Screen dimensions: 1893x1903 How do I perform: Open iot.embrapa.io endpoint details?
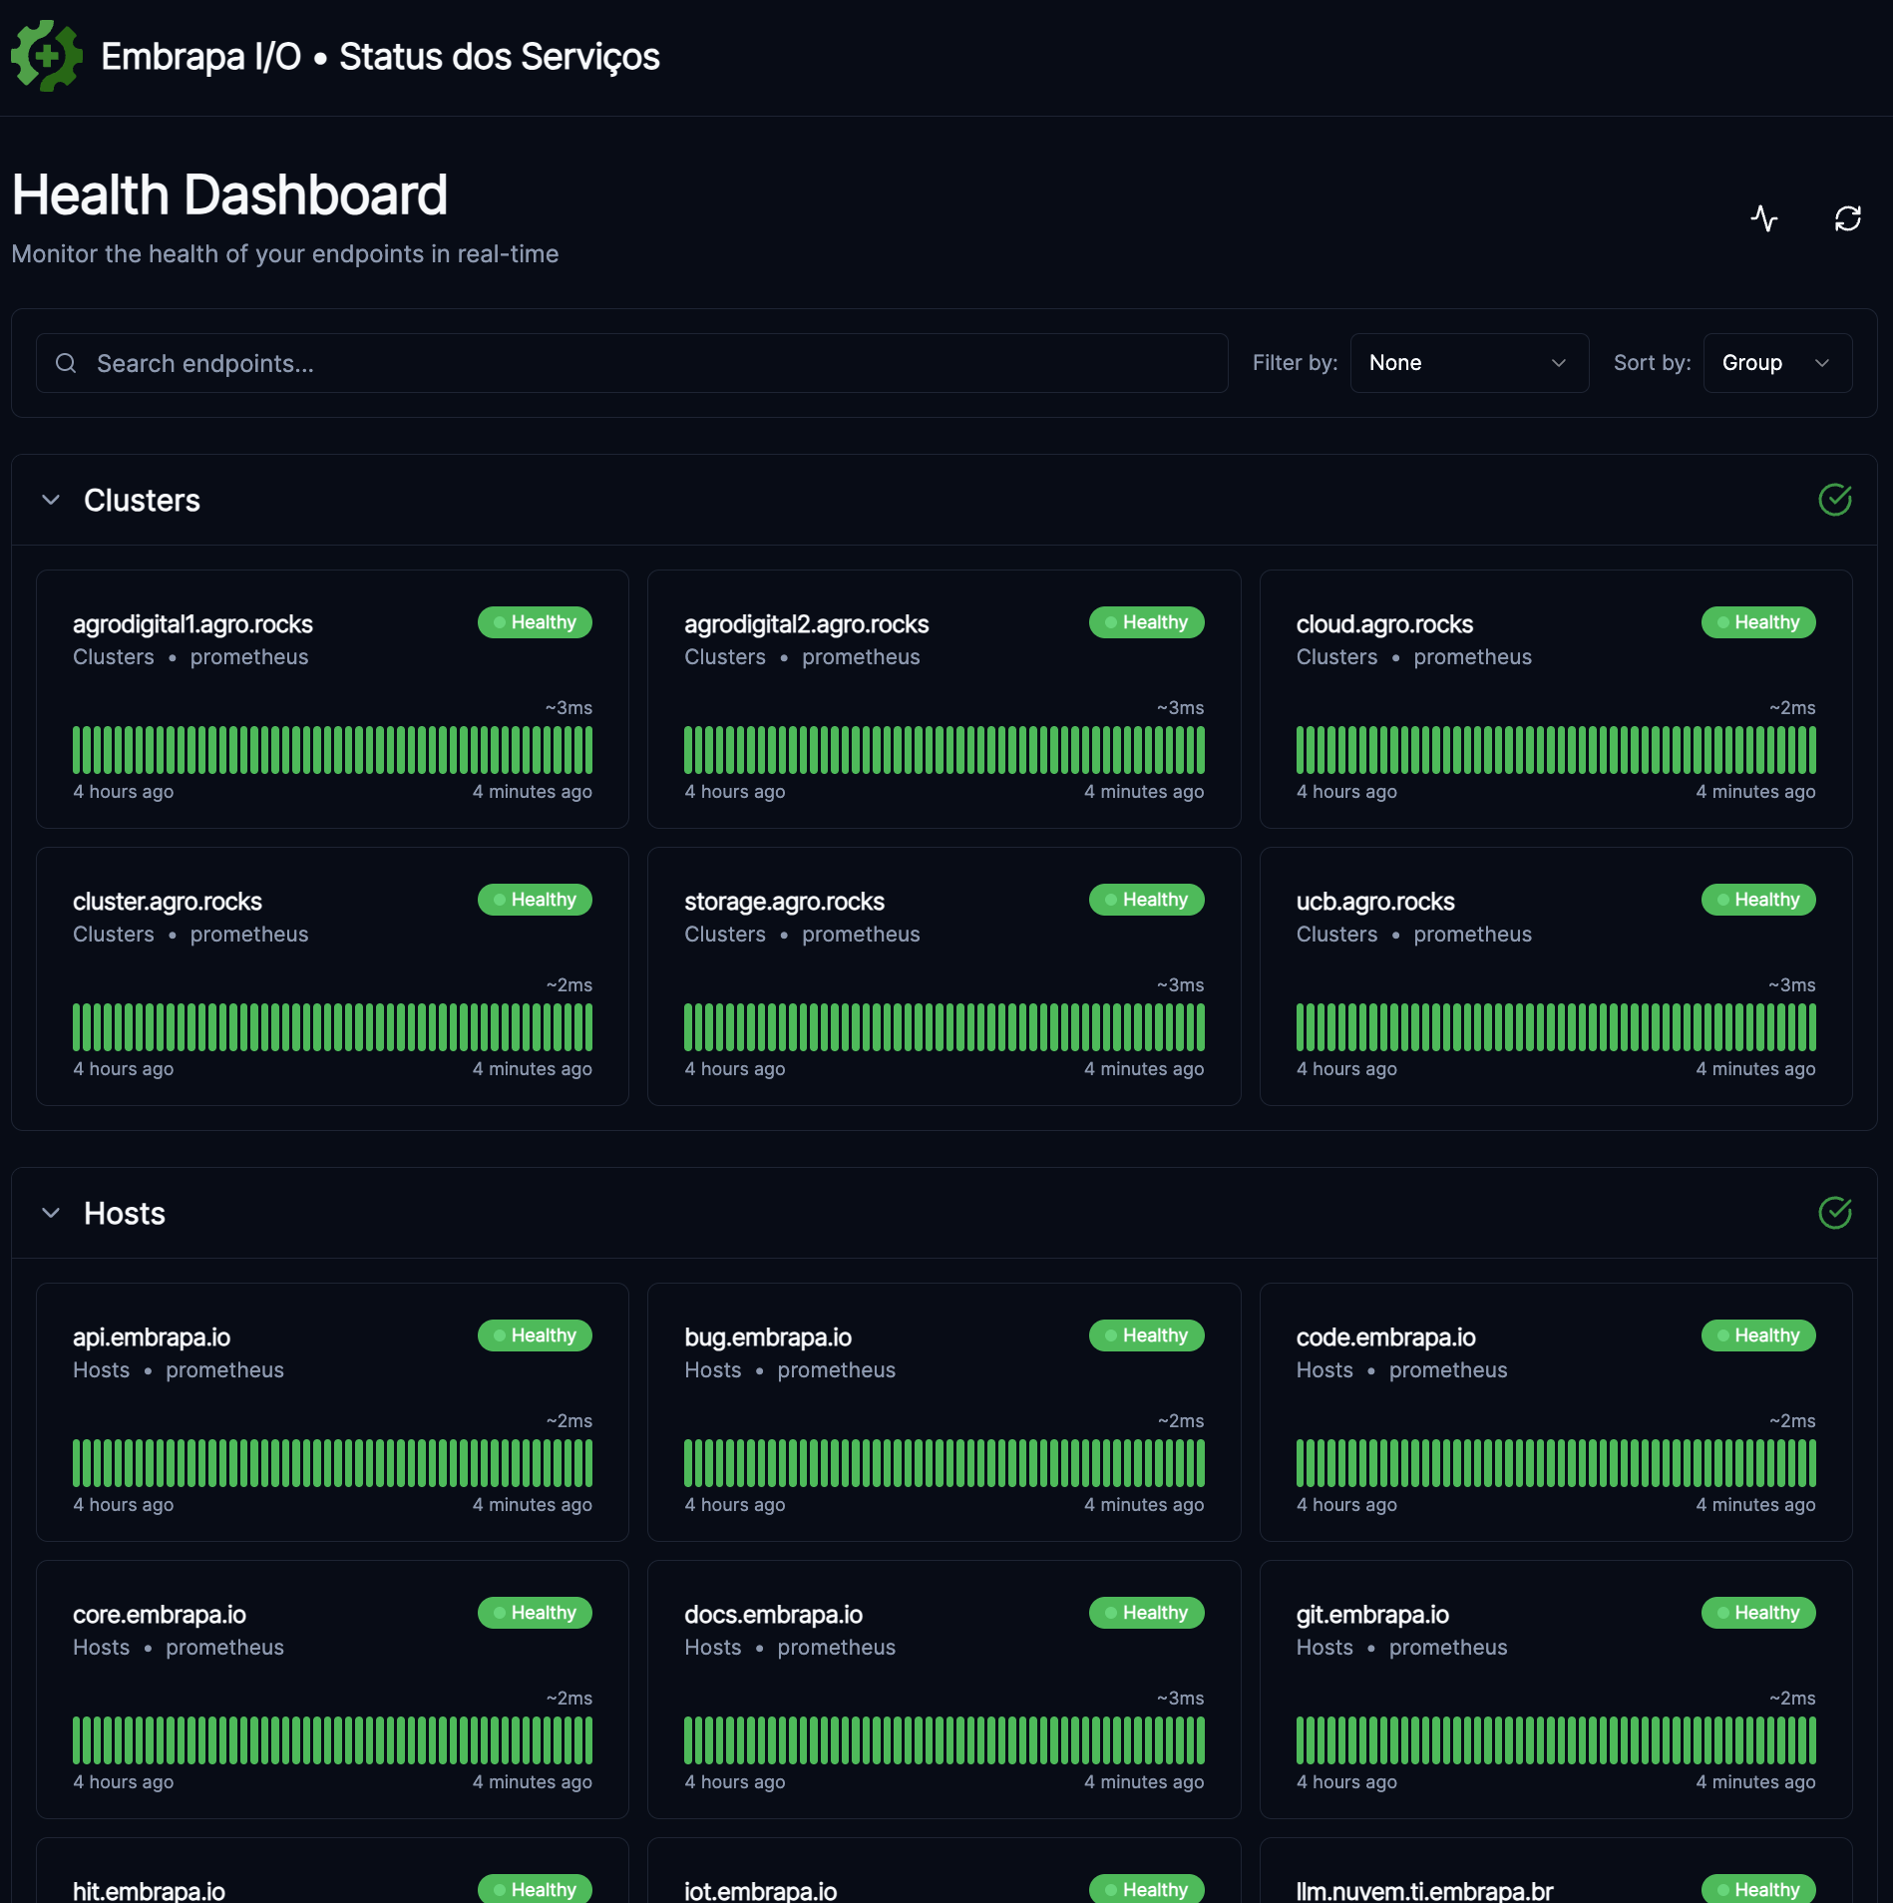tap(760, 1891)
